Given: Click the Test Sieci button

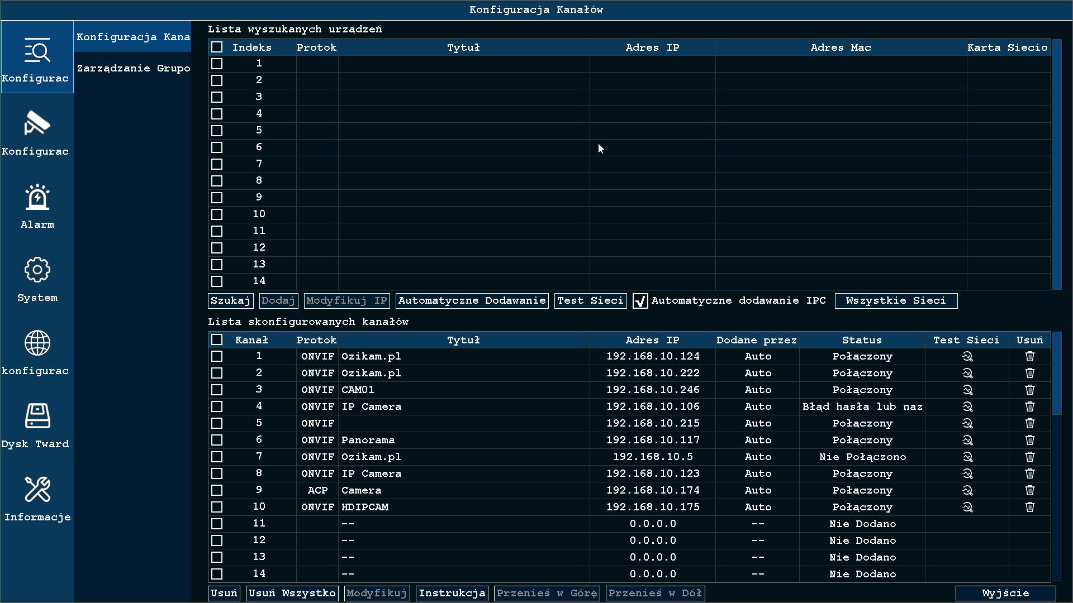Looking at the screenshot, I should pos(590,301).
